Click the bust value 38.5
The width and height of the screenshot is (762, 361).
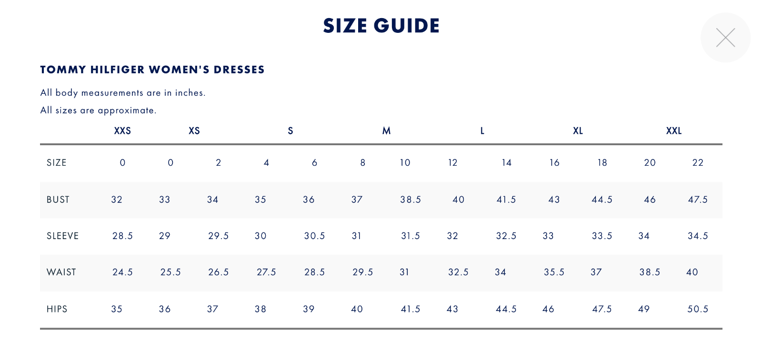tap(411, 200)
